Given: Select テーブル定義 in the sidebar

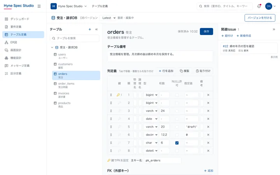Looking at the screenshot, I should point(23,35).
